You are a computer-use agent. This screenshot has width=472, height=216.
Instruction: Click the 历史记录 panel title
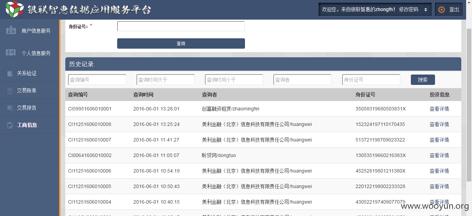(x=81, y=64)
